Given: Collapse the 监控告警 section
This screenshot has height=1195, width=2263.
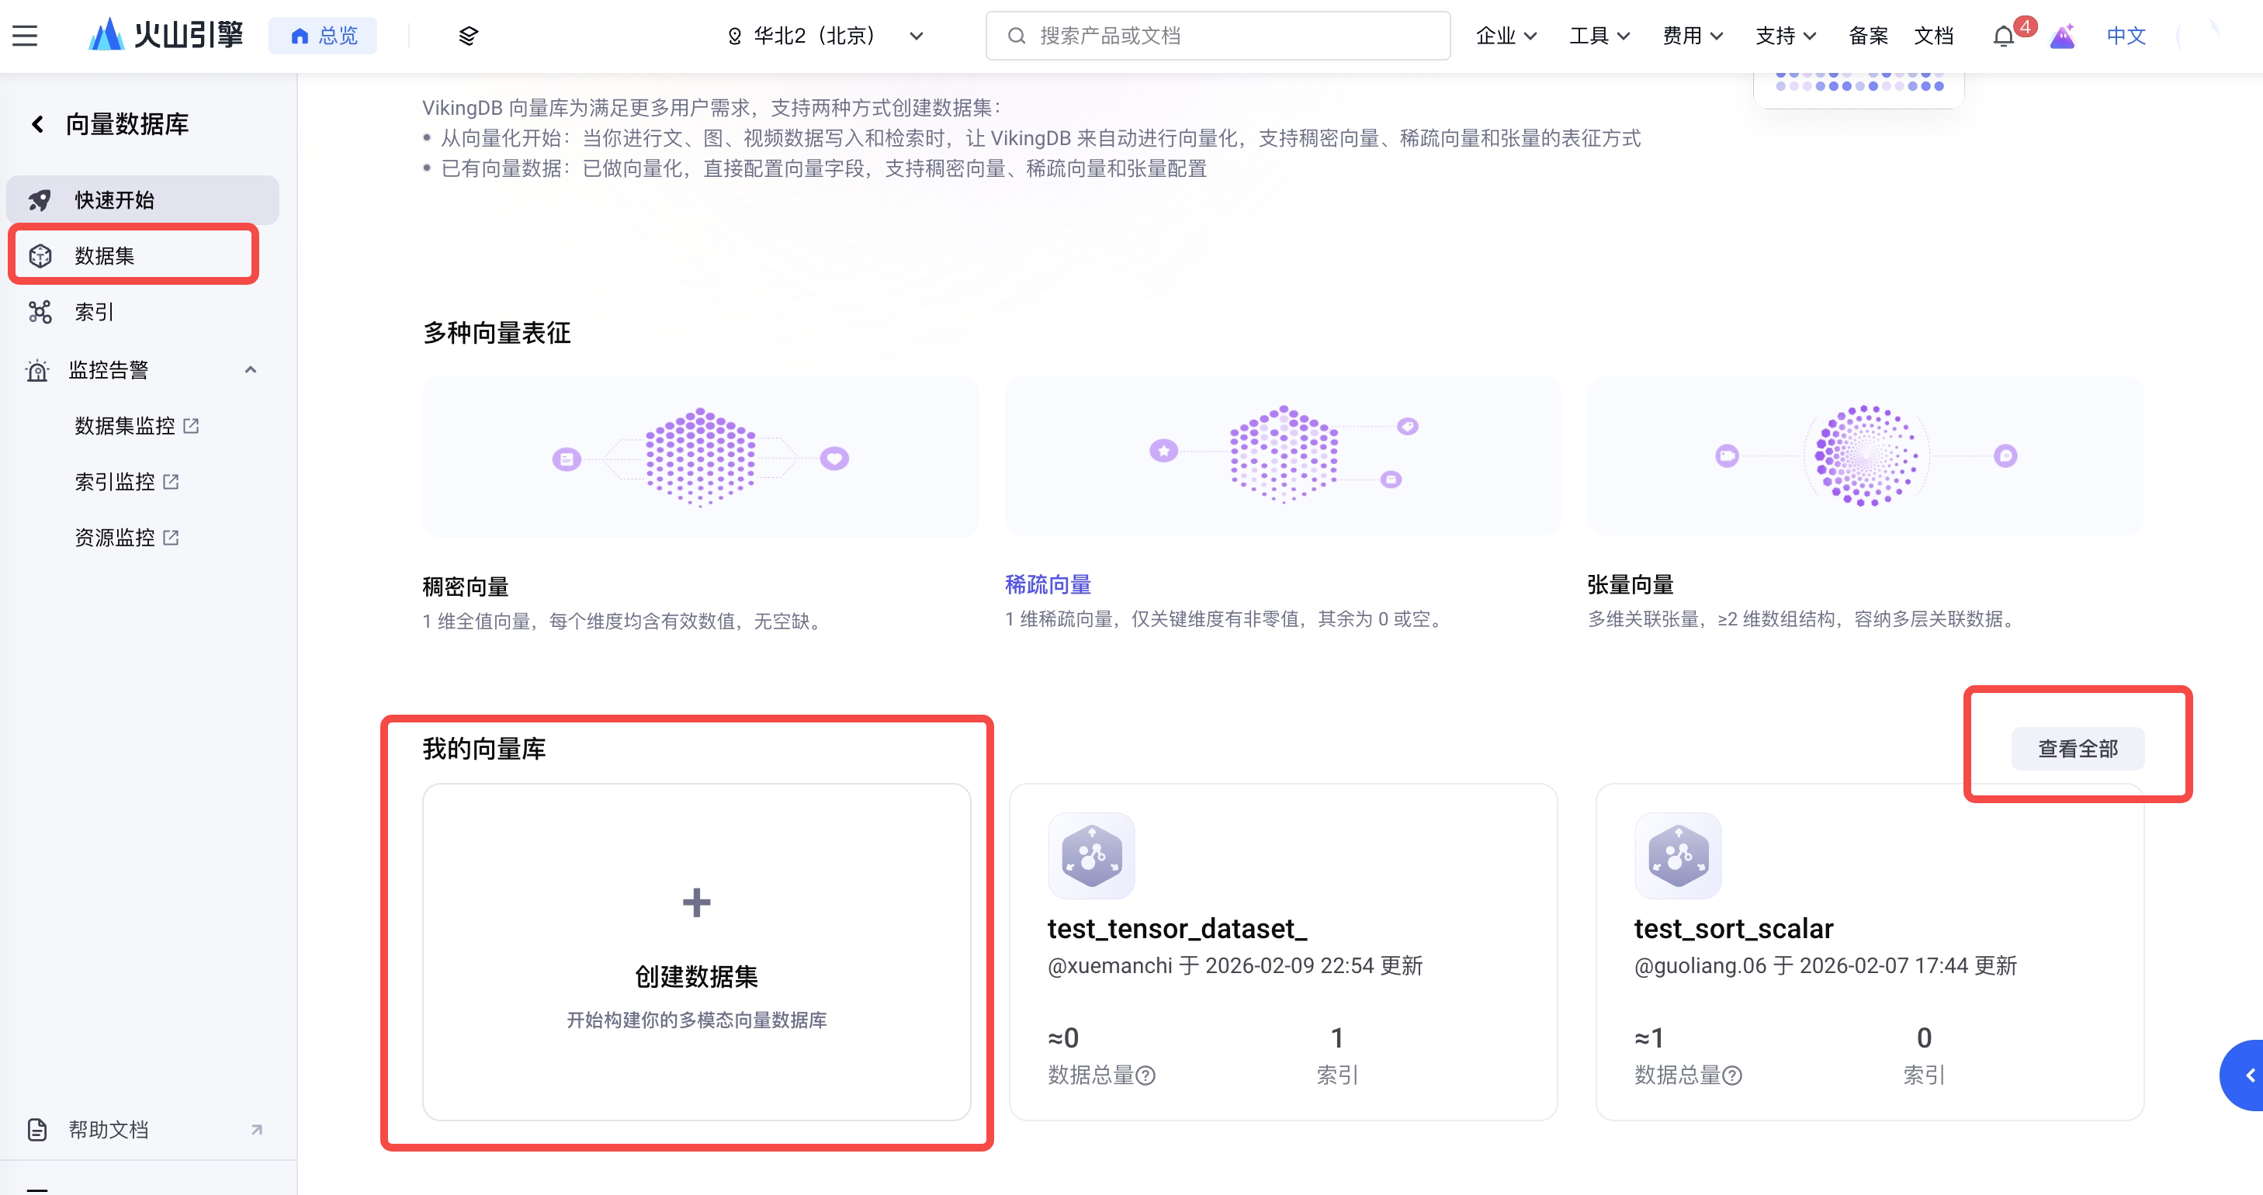Looking at the screenshot, I should [251, 370].
